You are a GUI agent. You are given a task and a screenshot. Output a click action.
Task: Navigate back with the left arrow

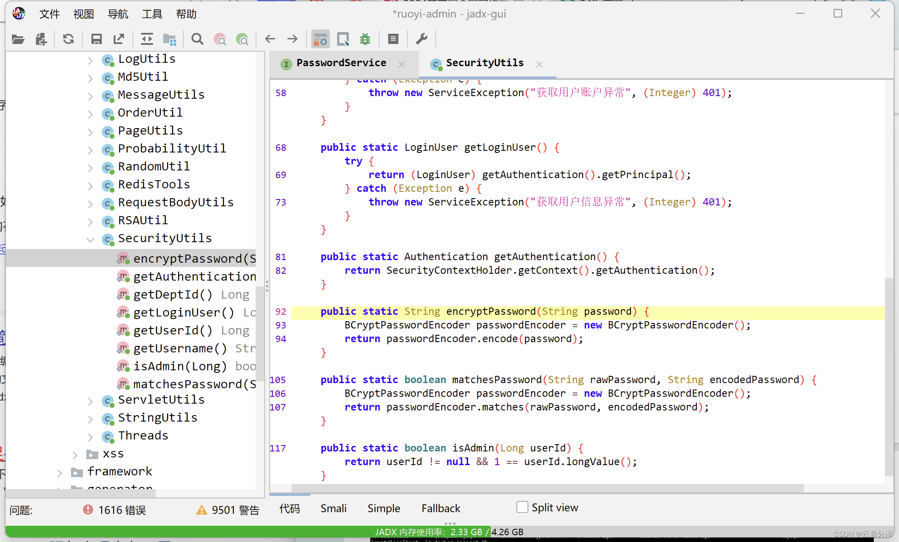click(x=270, y=39)
